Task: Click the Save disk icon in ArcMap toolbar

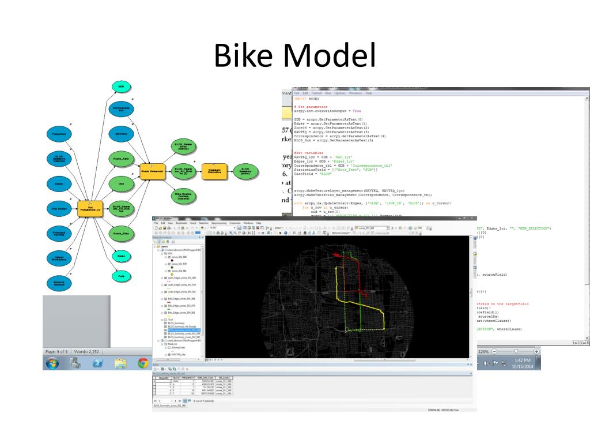Action: click(165, 228)
